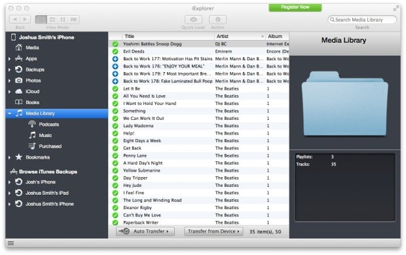Click the DJ BC artist cell
This screenshot has height=255, width=406.
coord(221,44)
